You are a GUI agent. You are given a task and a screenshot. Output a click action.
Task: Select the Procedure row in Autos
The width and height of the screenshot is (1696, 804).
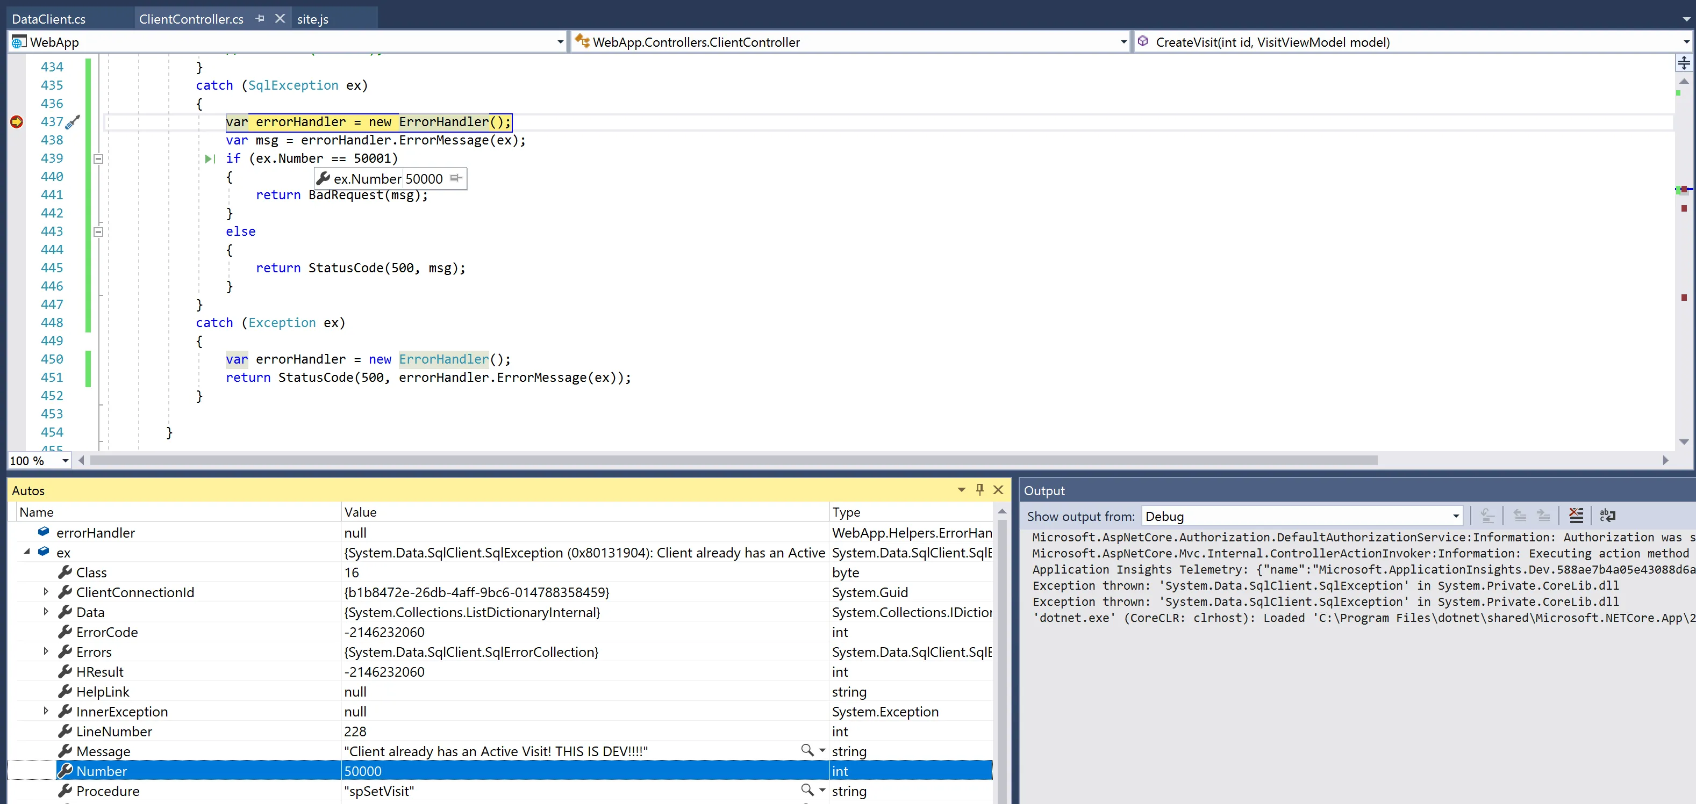pyautogui.click(x=108, y=791)
